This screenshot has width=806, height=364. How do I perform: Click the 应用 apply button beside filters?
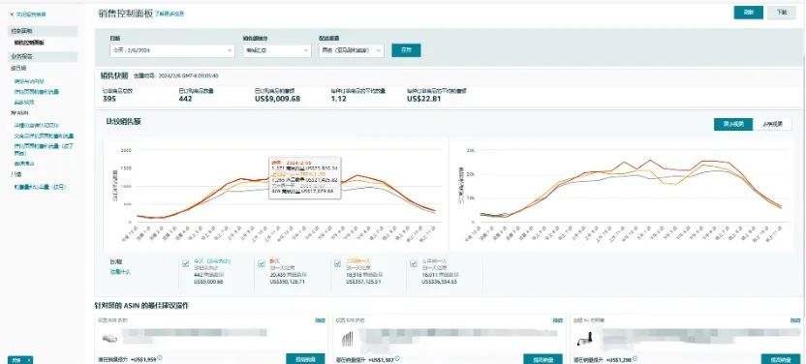click(406, 50)
